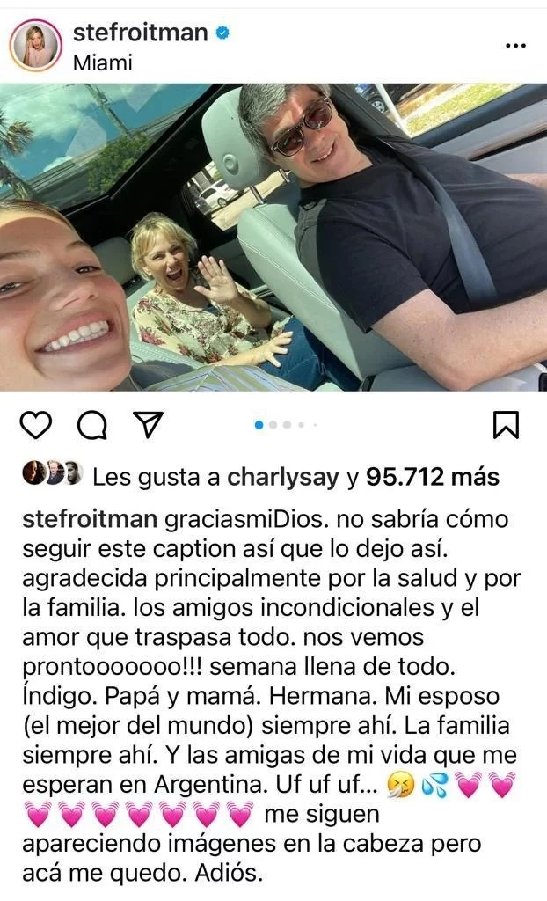Save the post with the bookmark icon

(507, 425)
